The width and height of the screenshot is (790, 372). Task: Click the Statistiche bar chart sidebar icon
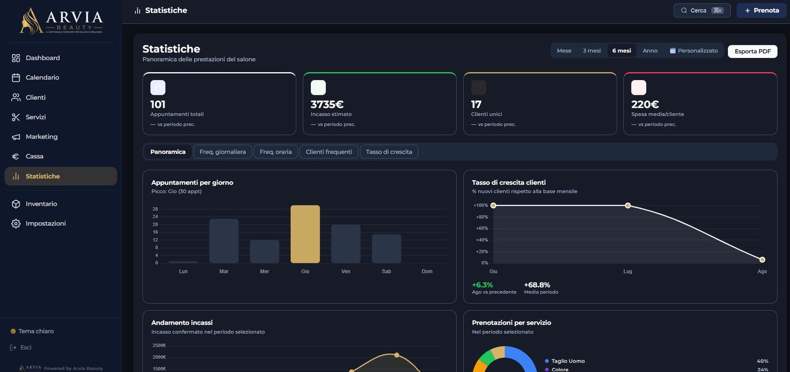click(16, 177)
